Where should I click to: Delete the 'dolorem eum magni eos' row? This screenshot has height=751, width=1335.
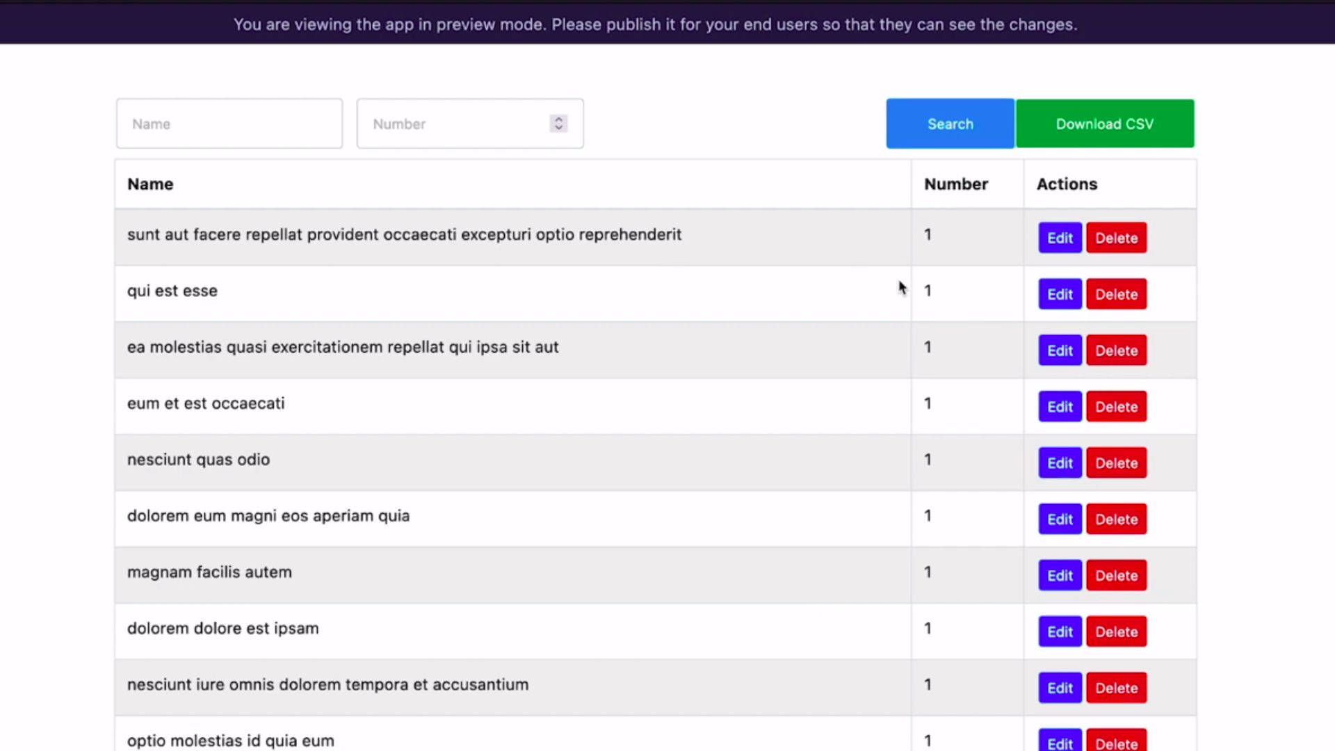(x=1117, y=519)
